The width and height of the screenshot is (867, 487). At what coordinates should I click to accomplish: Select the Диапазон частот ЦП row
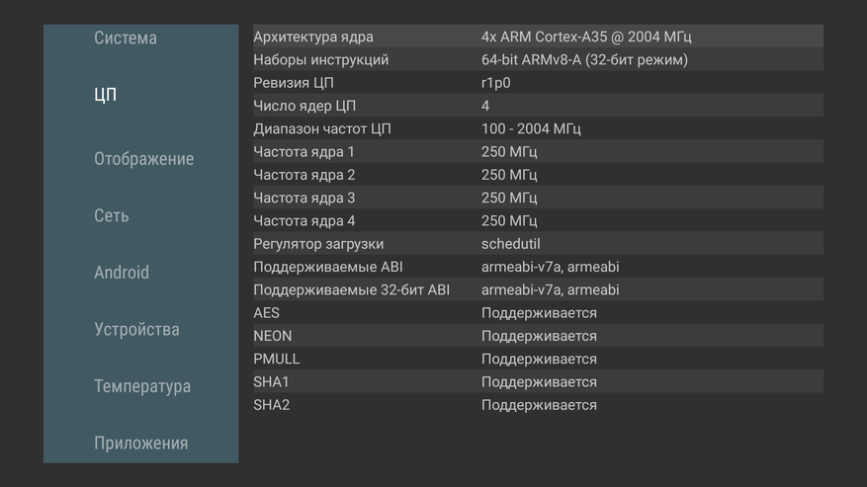(538, 128)
